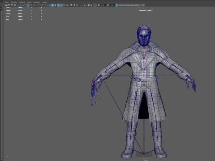Click the Image Plane icon

click(18, 5)
